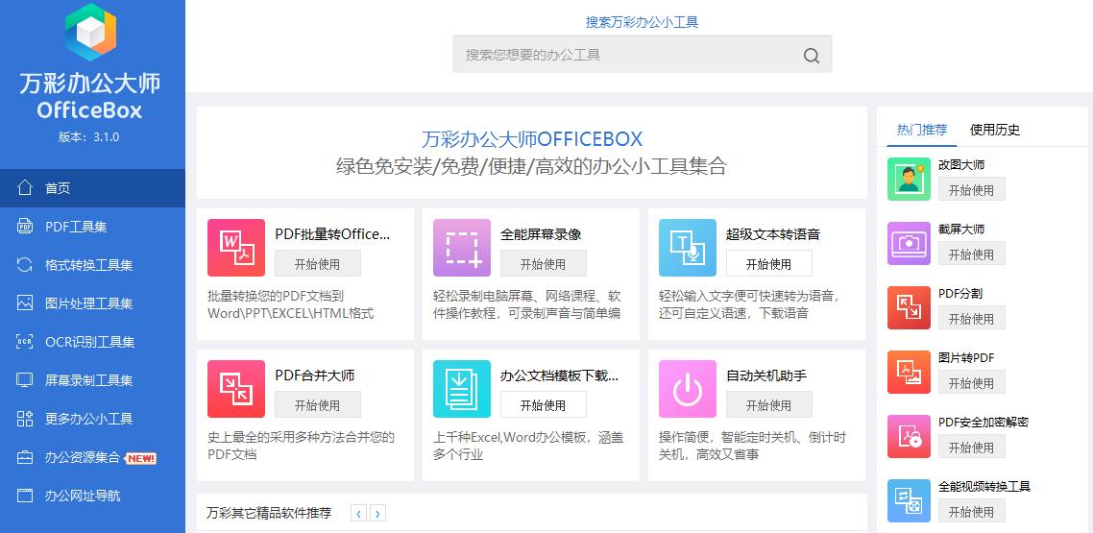Click the 办公文档模板下载 teal icon
This screenshot has height=533, width=1093.
tap(461, 389)
